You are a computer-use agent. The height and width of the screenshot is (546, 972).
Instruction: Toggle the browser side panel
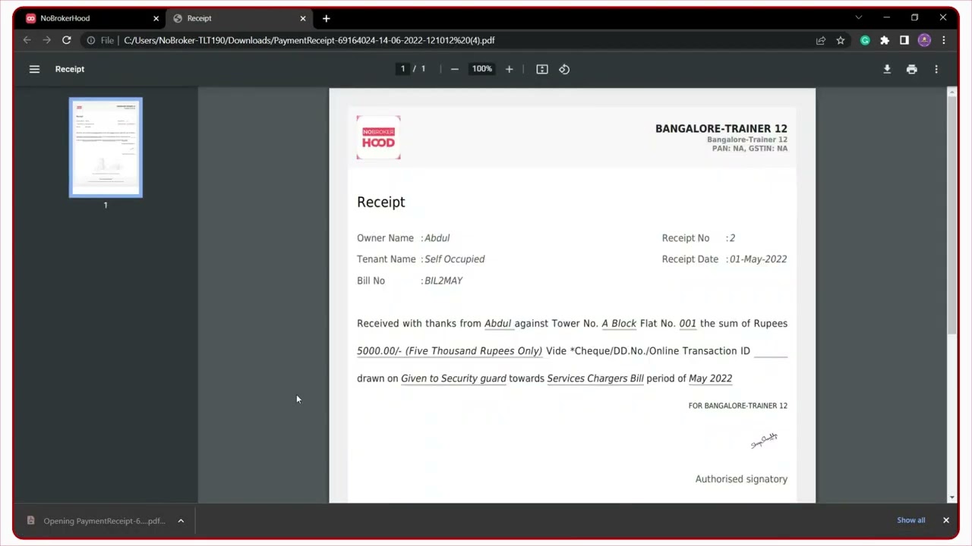(x=904, y=40)
